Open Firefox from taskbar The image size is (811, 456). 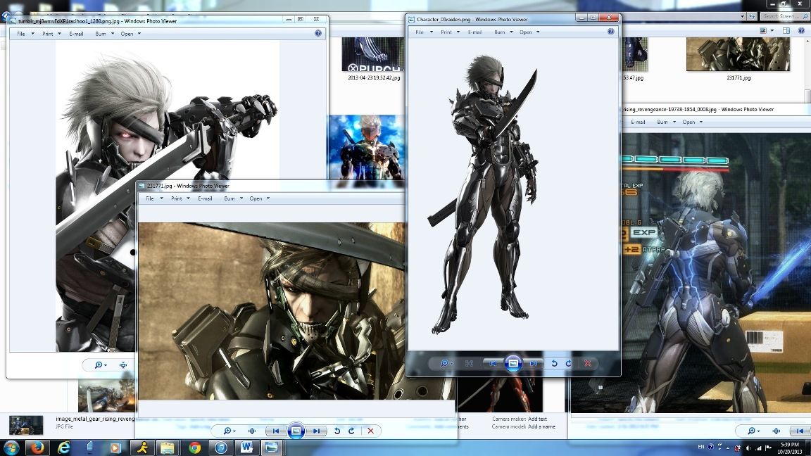pos(37,448)
